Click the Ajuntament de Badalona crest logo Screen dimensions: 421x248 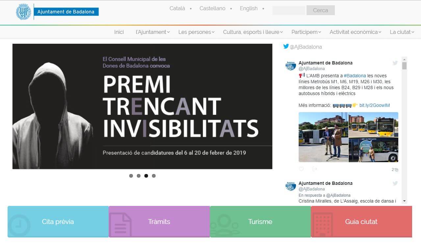[24, 12]
